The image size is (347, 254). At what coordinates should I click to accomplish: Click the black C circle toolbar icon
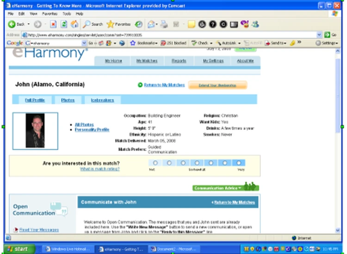[x=223, y=24]
